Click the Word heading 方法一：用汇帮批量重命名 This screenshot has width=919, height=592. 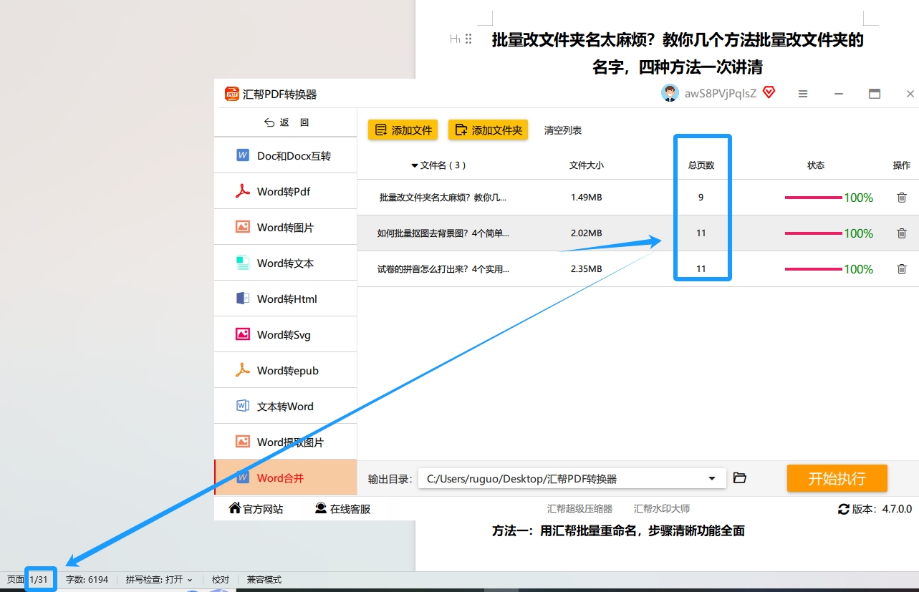[618, 530]
